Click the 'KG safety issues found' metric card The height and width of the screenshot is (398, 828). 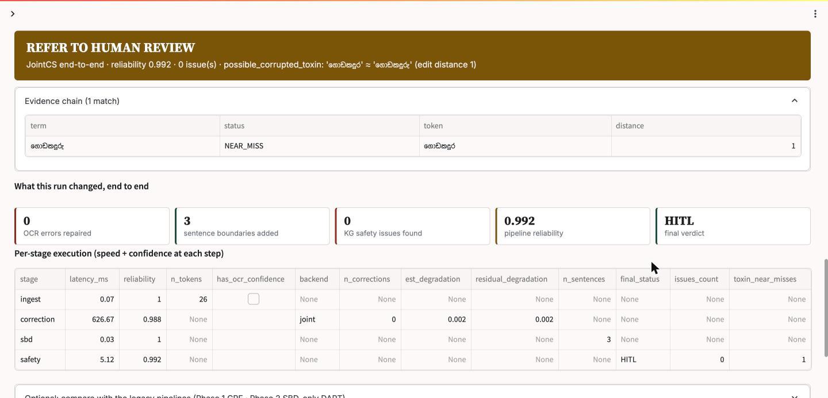(x=412, y=226)
